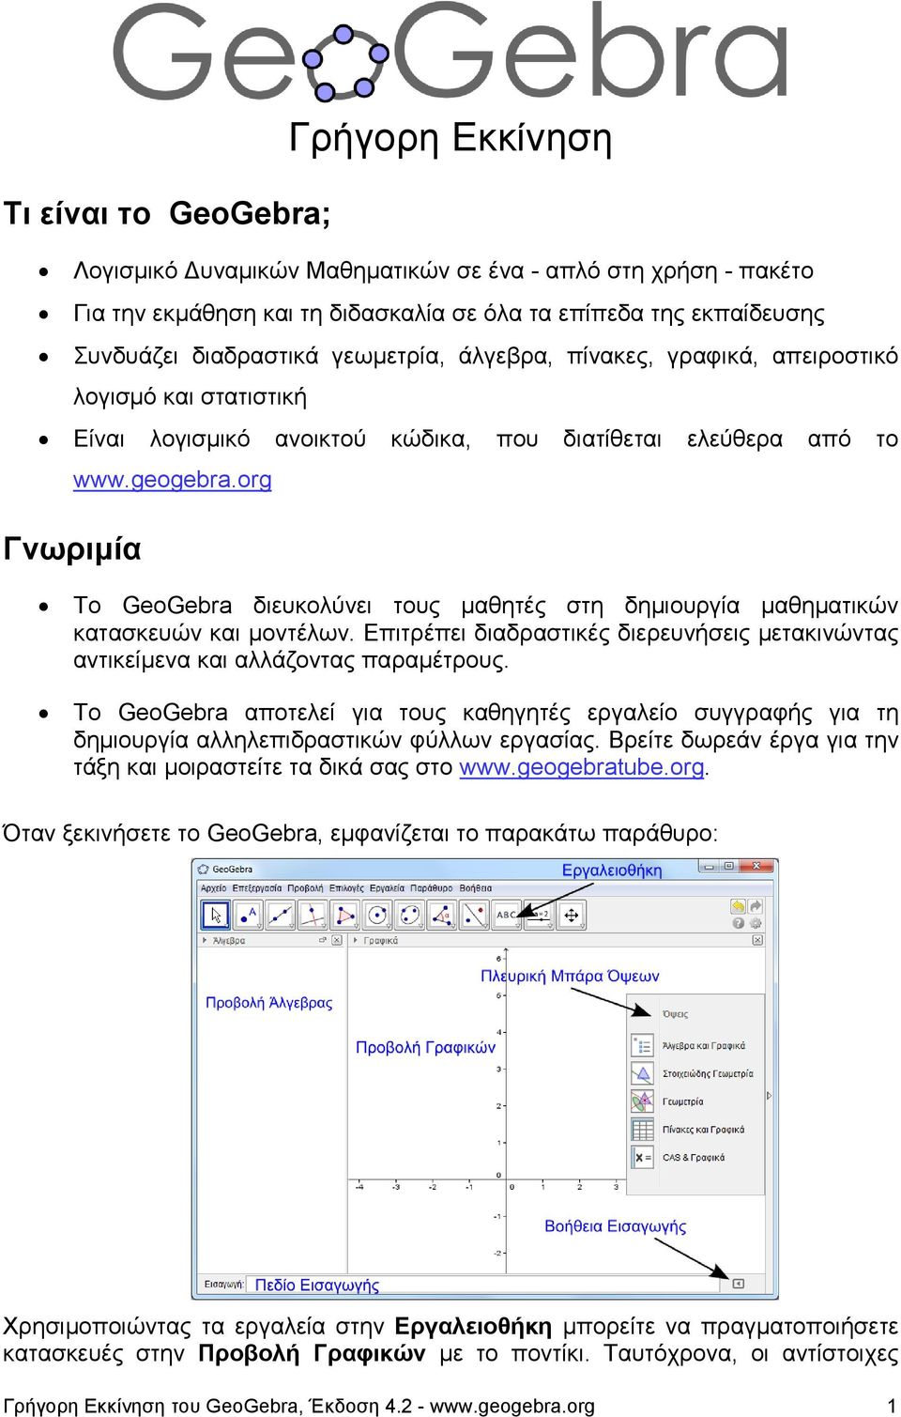Select the Polygon tool
The image size is (901, 1417).
[x=345, y=915]
